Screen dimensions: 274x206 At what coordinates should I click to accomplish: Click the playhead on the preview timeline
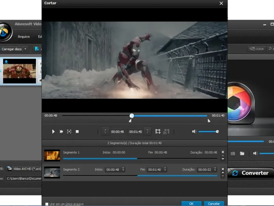(x=132, y=116)
